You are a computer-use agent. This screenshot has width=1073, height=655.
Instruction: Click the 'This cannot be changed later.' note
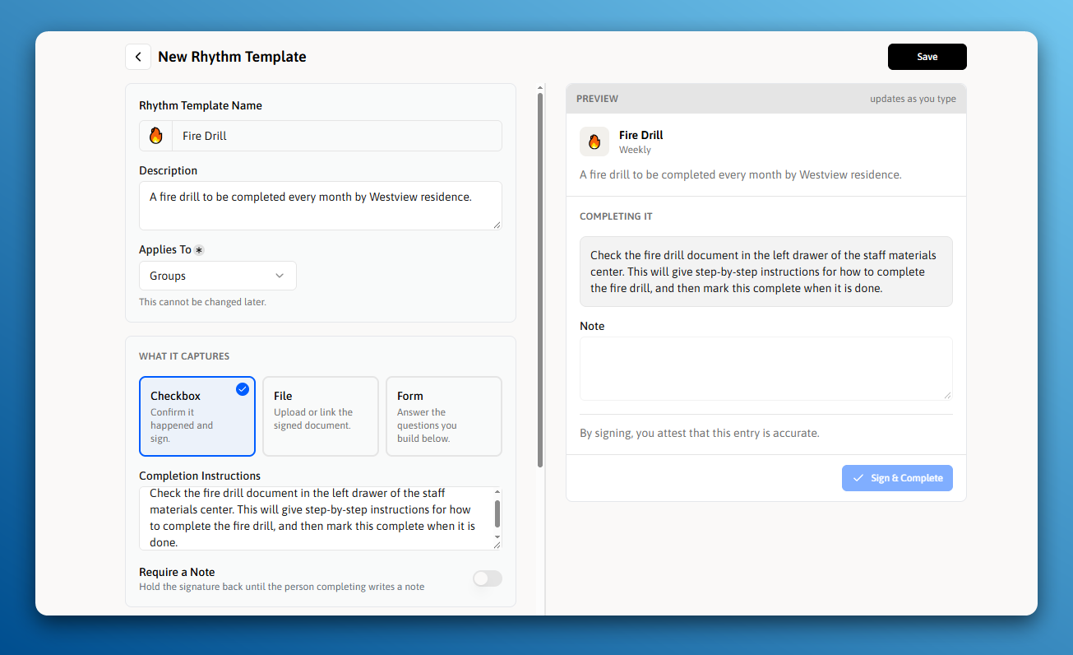pyautogui.click(x=202, y=302)
